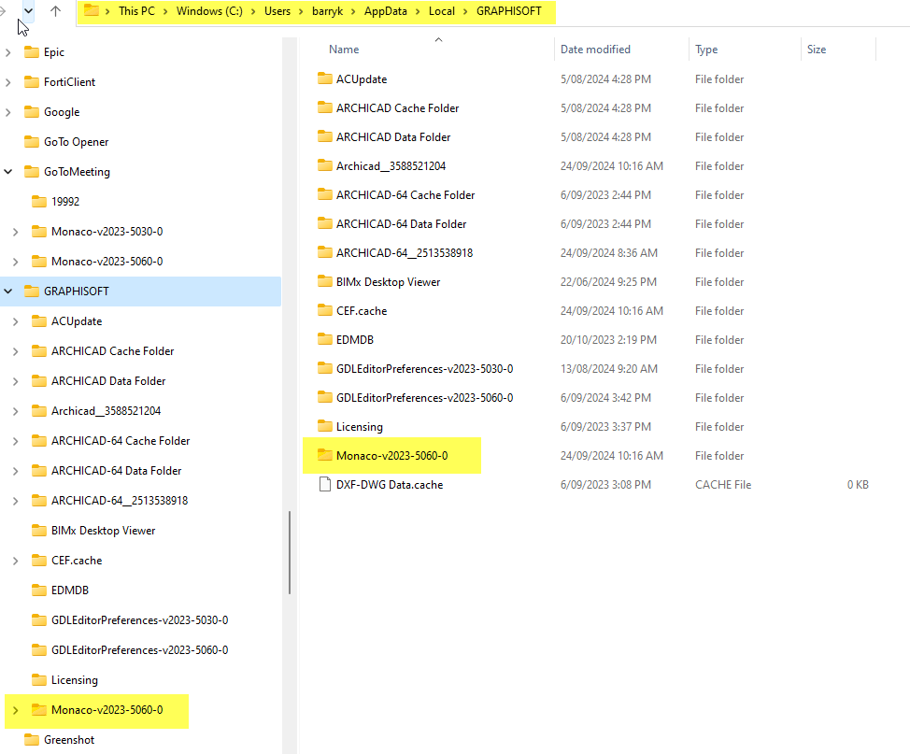Select FortiClient folder icon in tree
This screenshot has width=910, height=754.
click(32, 82)
